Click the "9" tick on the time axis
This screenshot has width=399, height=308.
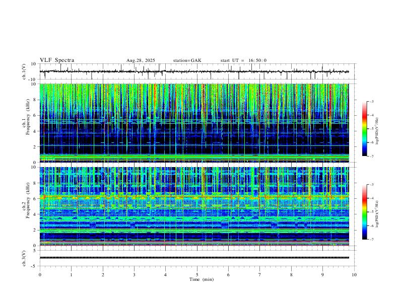[x=322, y=275]
